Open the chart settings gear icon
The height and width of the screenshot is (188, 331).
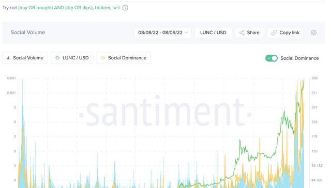(313, 33)
